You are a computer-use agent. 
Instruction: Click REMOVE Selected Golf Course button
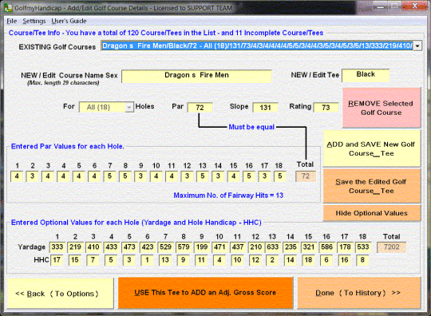pos(382,108)
